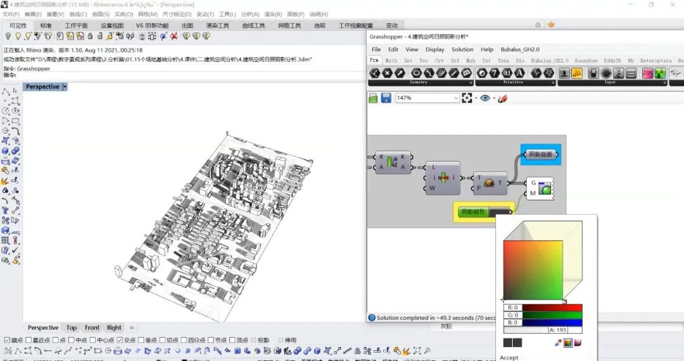Switch to the Heteroptera component tab
Screen dimensions: 684x361
pos(655,61)
